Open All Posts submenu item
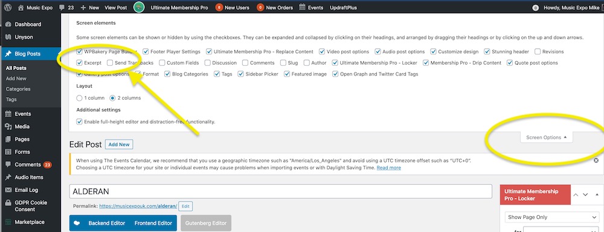 coord(16,68)
